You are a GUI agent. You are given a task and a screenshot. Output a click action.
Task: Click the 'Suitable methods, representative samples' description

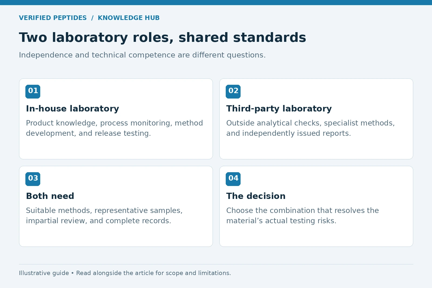[x=104, y=216]
